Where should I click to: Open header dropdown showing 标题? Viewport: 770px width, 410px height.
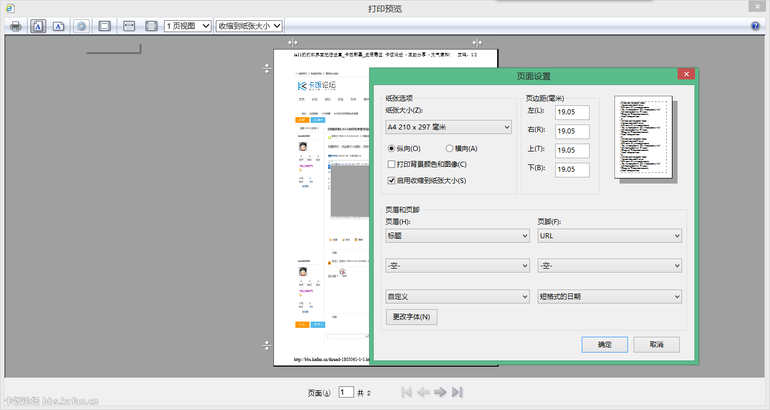click(x=458, y=236)
